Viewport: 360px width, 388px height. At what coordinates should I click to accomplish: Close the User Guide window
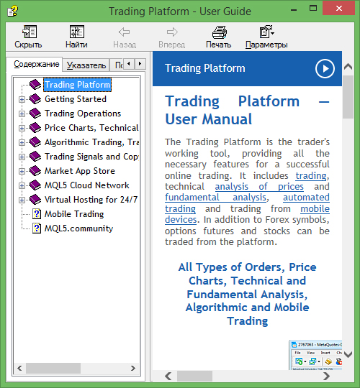point(338,9)
